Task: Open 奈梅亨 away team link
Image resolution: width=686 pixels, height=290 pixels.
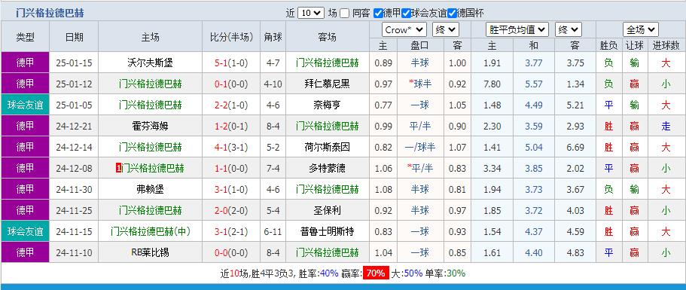Action: pos(327,105)
